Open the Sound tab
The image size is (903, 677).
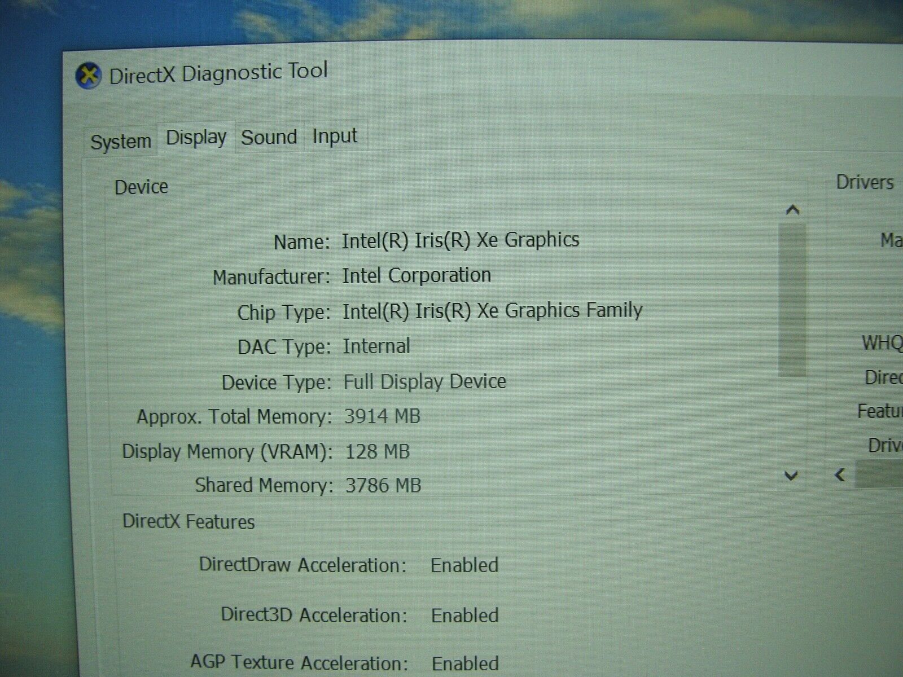click(x=269, y=137)
